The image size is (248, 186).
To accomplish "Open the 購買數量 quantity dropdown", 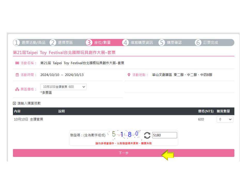I will coord(225,119).
